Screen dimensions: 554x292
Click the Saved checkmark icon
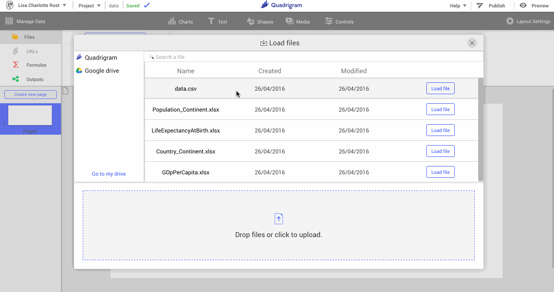click(x=147, y=5)
